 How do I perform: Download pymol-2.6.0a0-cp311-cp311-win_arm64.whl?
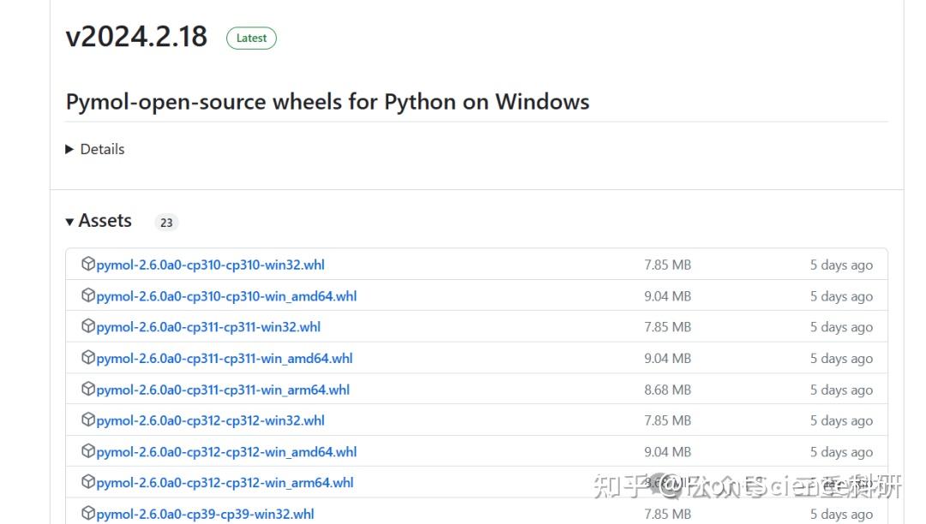tap(223, 390)
